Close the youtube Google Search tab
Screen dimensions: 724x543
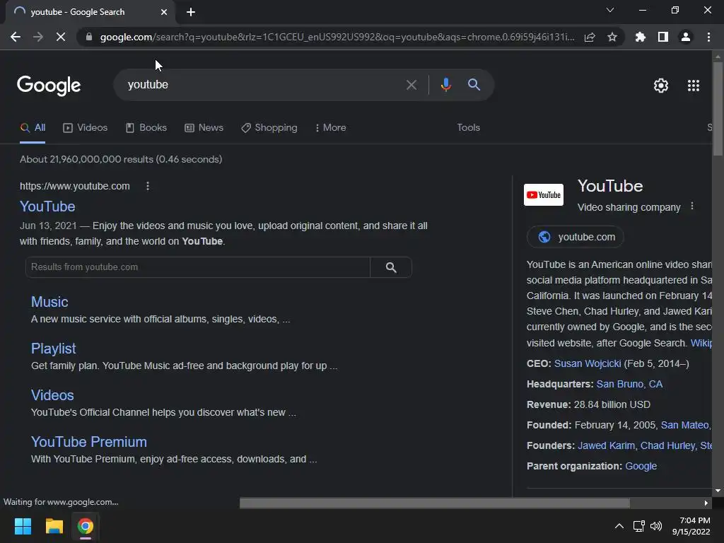[164, 12]
